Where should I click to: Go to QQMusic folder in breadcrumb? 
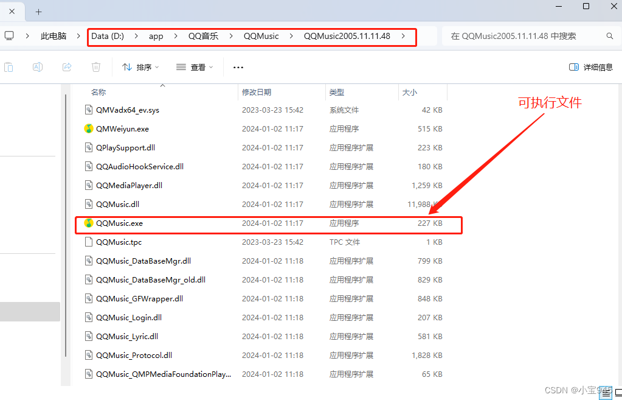(261, 36)
